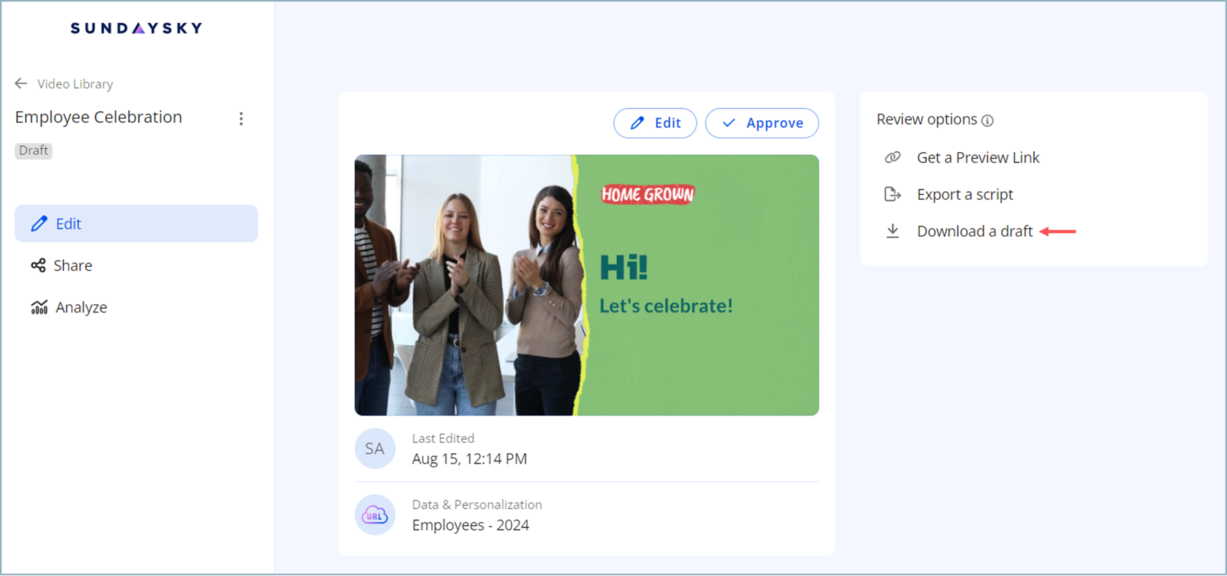This screenshot has height=576, width=1227.
Task: Click the back arrow beside Video Library
Action: pos(21,83)
